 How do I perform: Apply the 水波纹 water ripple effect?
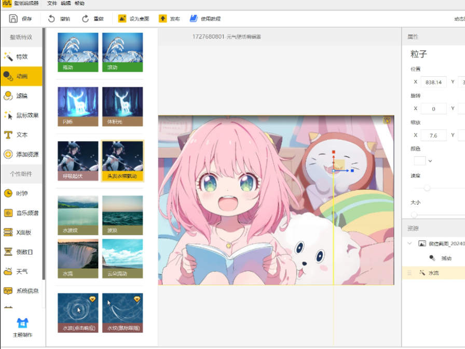tap(78, 215)
